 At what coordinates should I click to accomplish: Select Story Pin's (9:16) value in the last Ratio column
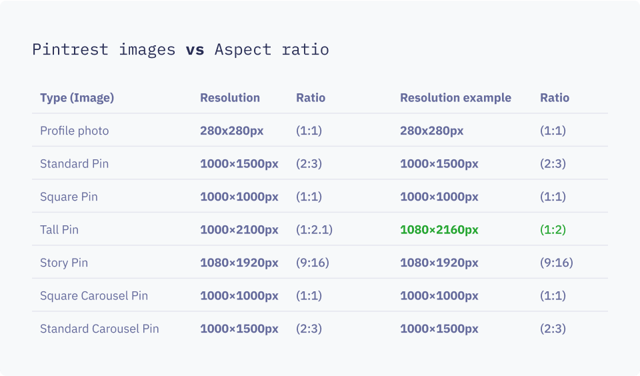(557, 263)
